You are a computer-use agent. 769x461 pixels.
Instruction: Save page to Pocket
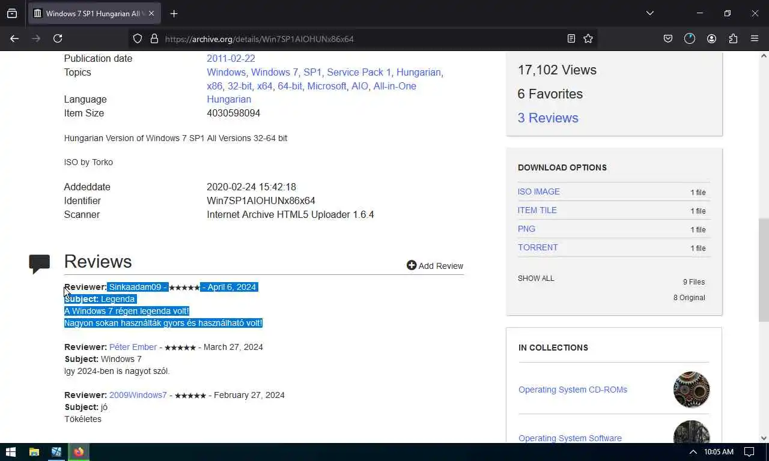click(x=667, y=38)
